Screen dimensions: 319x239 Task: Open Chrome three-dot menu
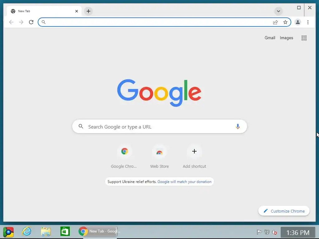tap(308, 22)
